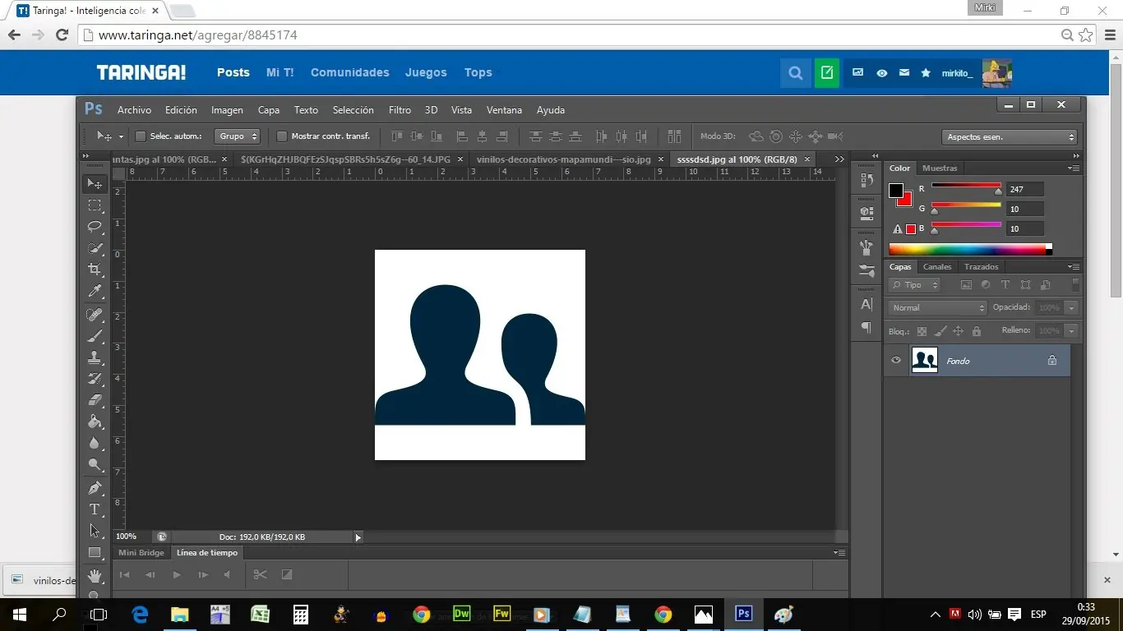This screenshot has width=1123, height=631.
Task: Click the foreground color black swatch
Action: (896, 191)
